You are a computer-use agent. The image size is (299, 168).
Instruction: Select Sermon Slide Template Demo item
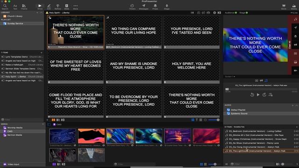point(22,69)
